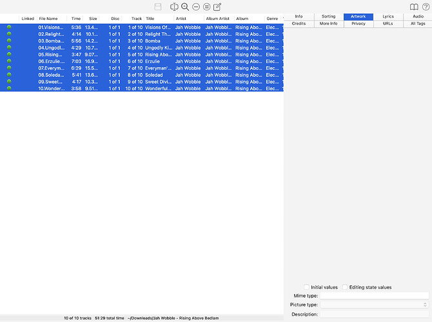Open the Picture type dropdown
The image size is (432, 322).
375,305
